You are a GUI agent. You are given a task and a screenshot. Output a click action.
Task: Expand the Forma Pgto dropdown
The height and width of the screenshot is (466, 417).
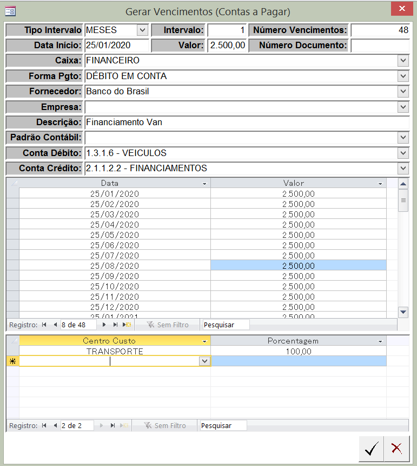403,76
